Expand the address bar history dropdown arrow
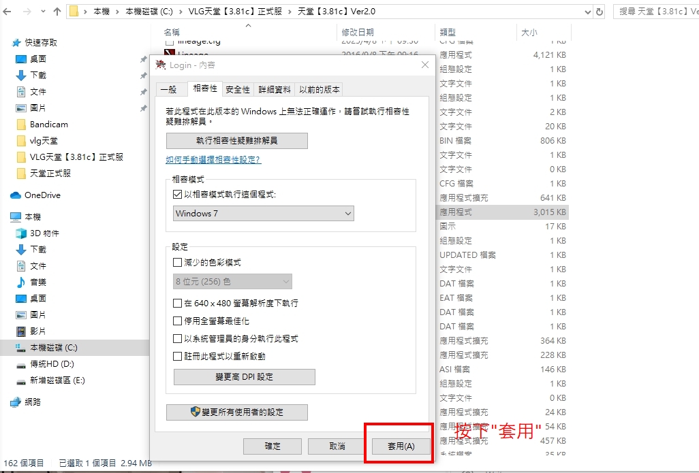This screenshot has width=699, height=473. pos(587,12)
